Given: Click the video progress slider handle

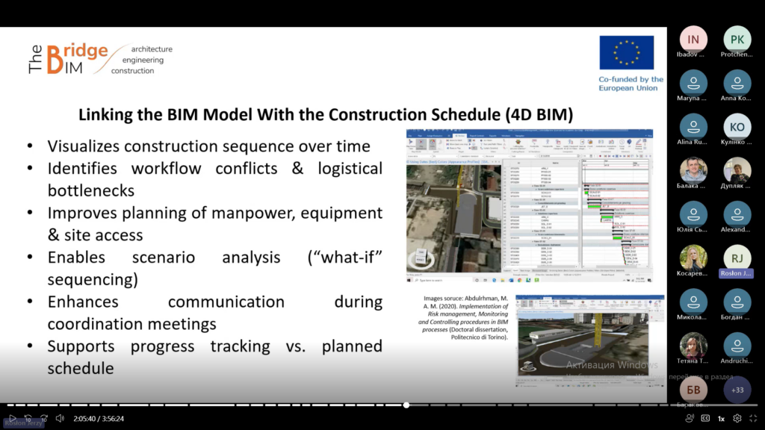Looking at the screenshot, I should (406, 405).
